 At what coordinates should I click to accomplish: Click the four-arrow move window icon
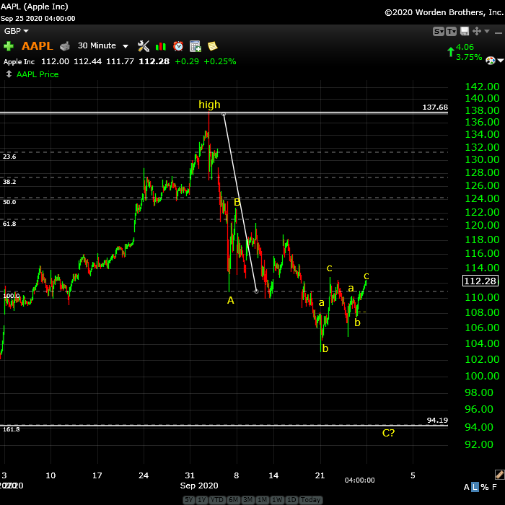(477, 31)
